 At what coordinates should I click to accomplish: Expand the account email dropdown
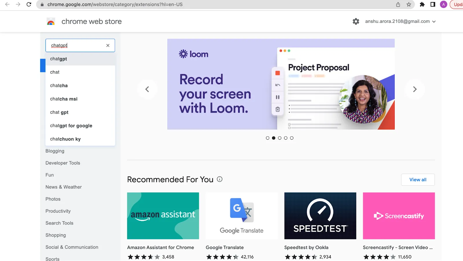coord(434,22)
